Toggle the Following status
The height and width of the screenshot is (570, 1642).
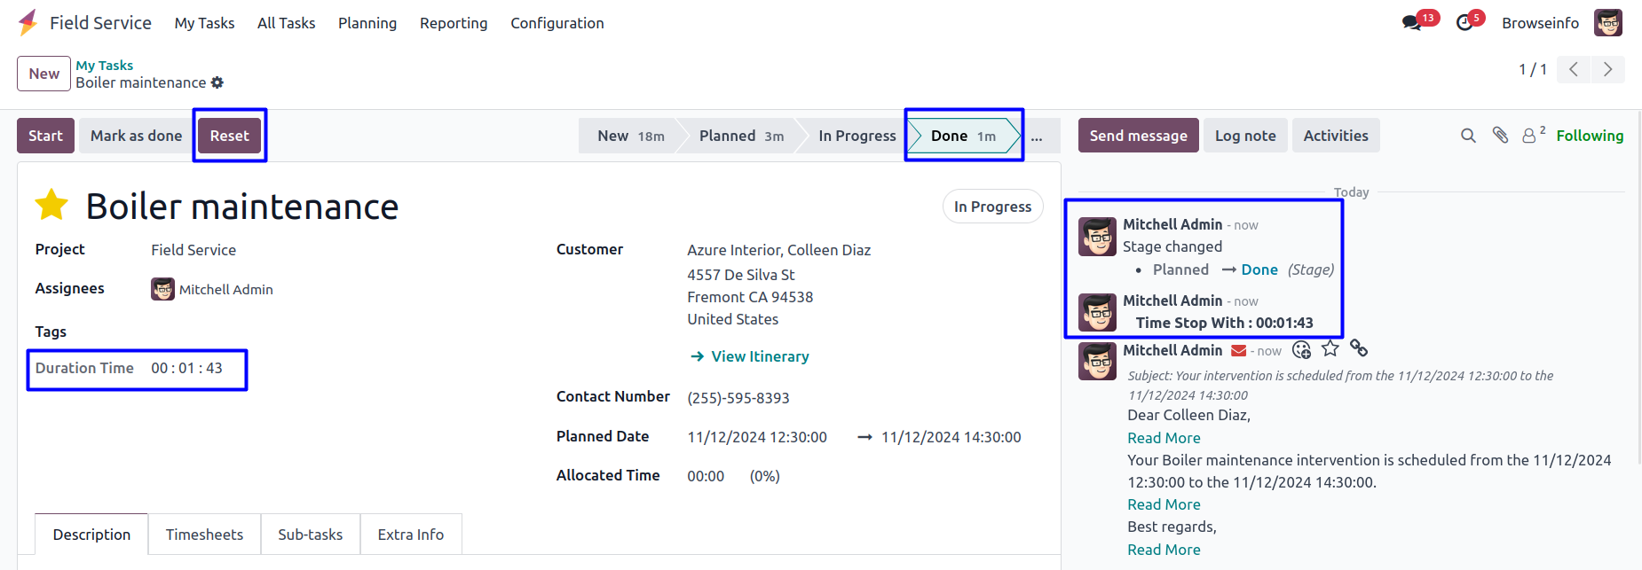(1590, 136)
